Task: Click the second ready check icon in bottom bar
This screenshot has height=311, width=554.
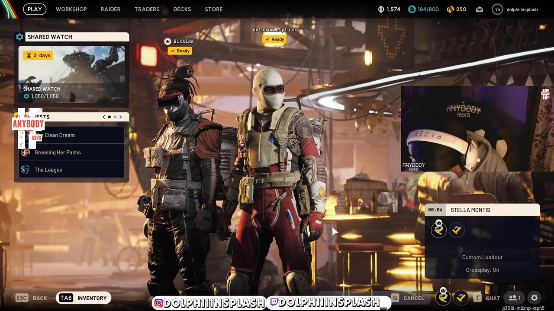Action: tap(461, 298)
